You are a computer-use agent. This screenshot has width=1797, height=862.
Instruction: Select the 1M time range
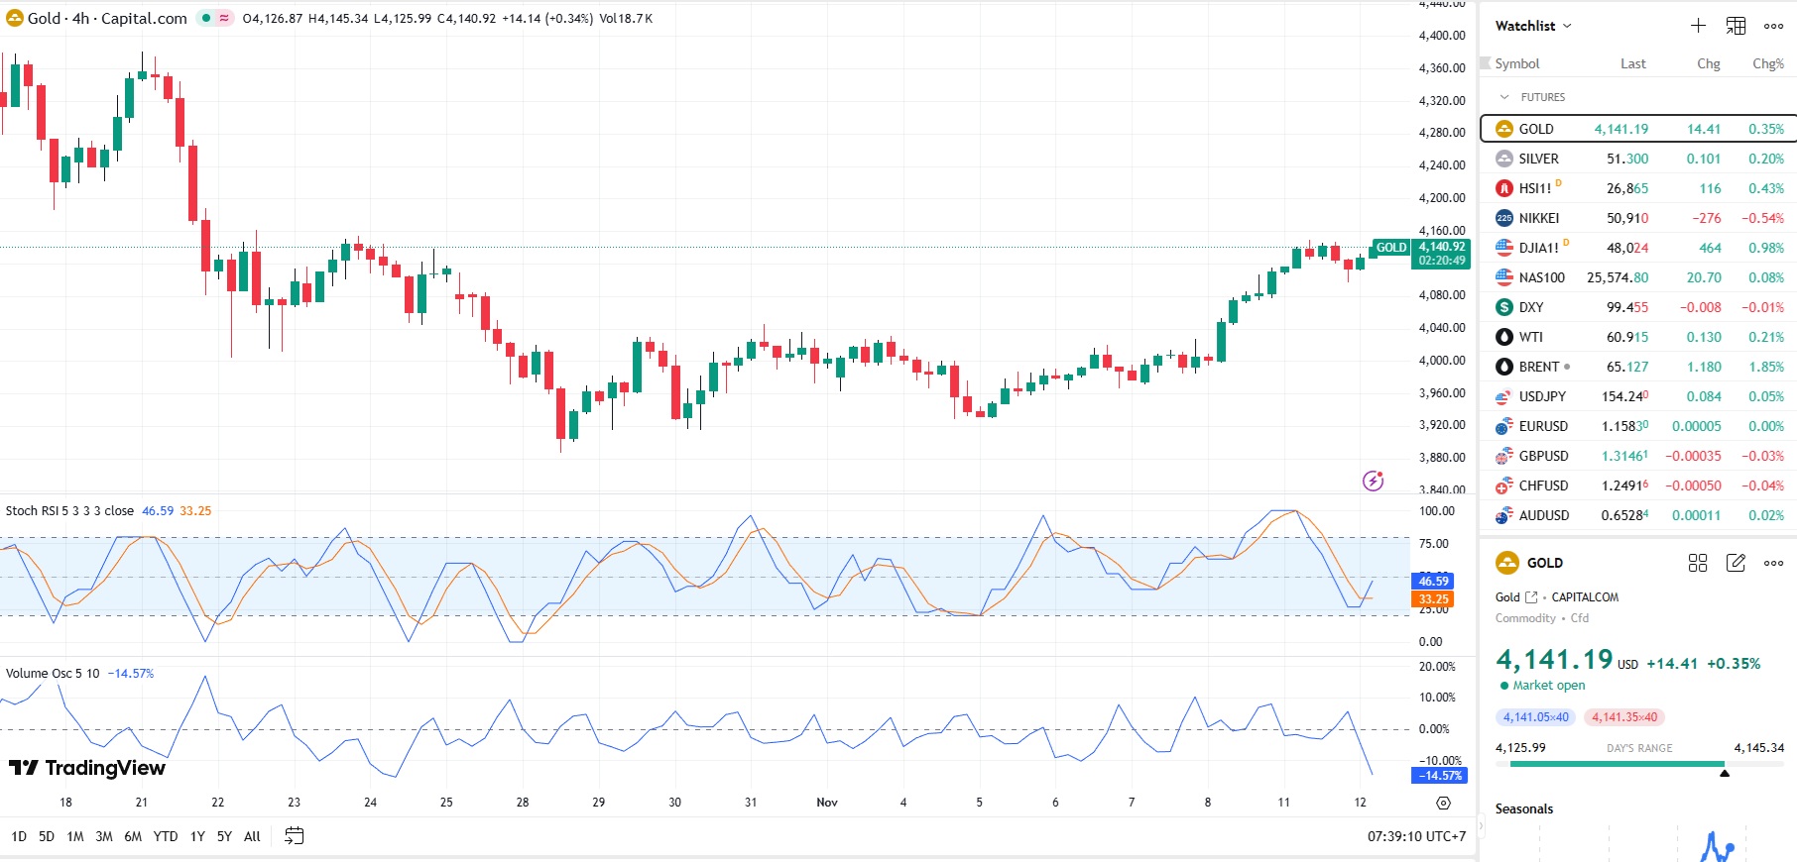75,836
